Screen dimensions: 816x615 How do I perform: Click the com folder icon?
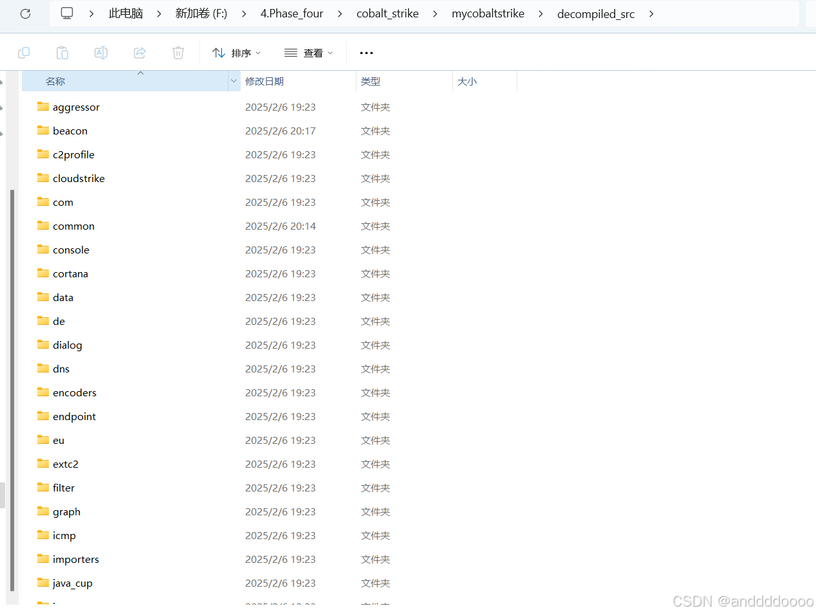click(x=43, y=202)
